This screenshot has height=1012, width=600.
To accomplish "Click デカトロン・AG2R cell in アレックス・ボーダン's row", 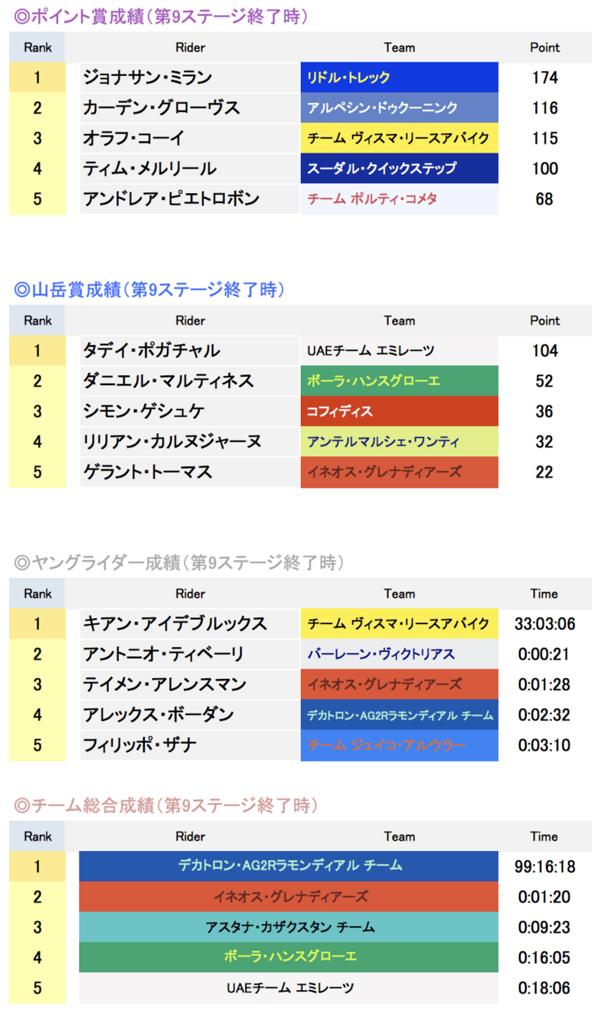I will pos(399,715).
